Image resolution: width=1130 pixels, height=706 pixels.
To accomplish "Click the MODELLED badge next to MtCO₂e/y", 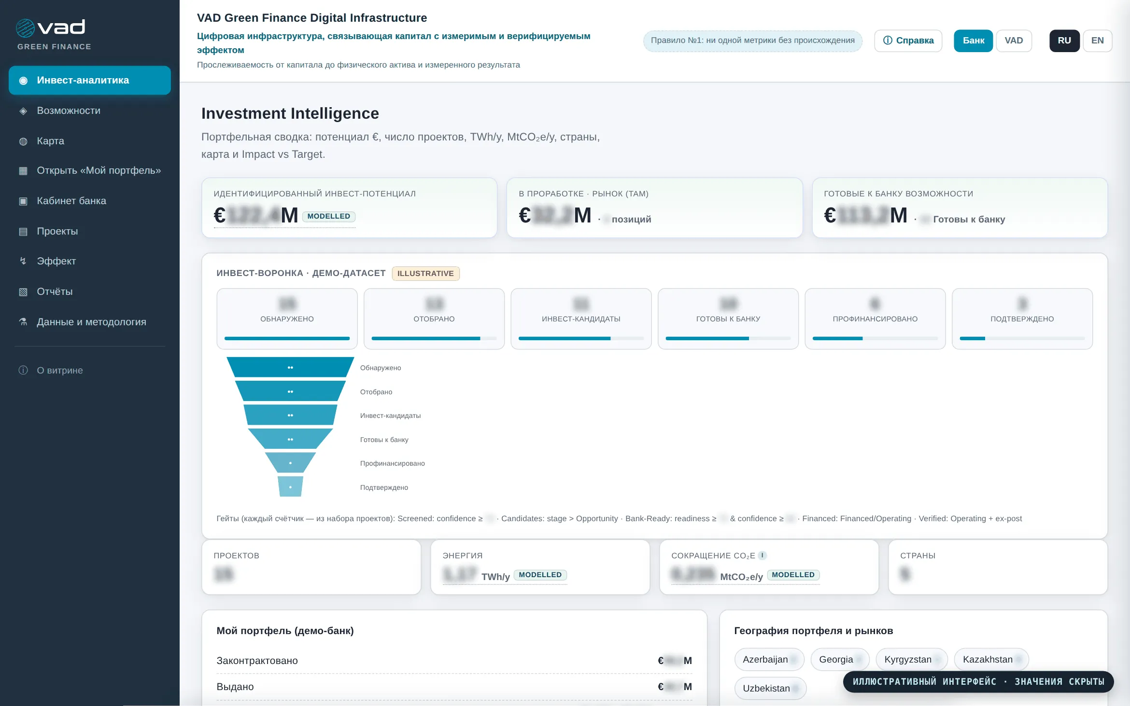I will click(793, 575).
